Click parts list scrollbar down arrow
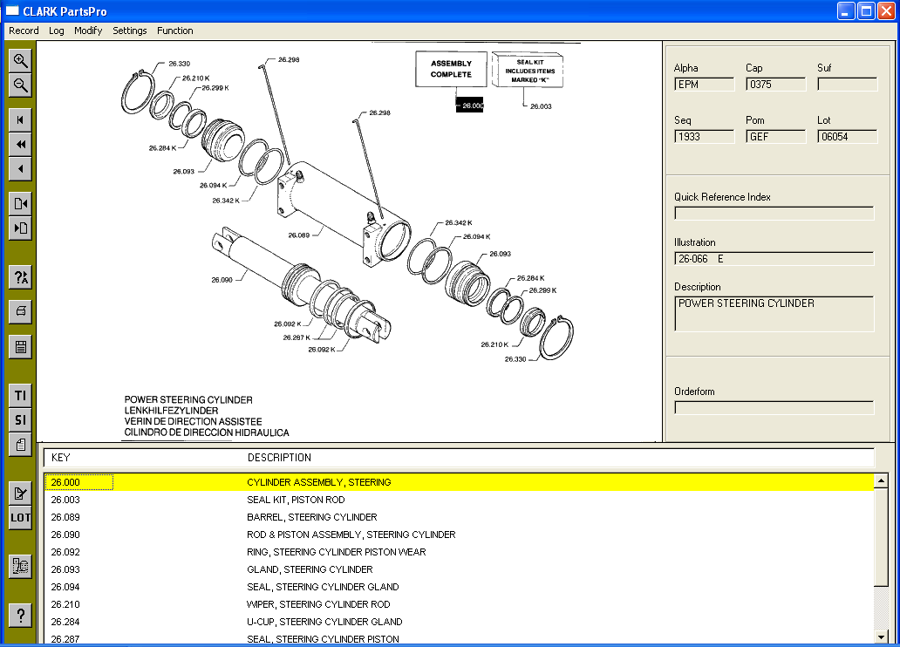900x647 pixels. (x=881, y=636)
